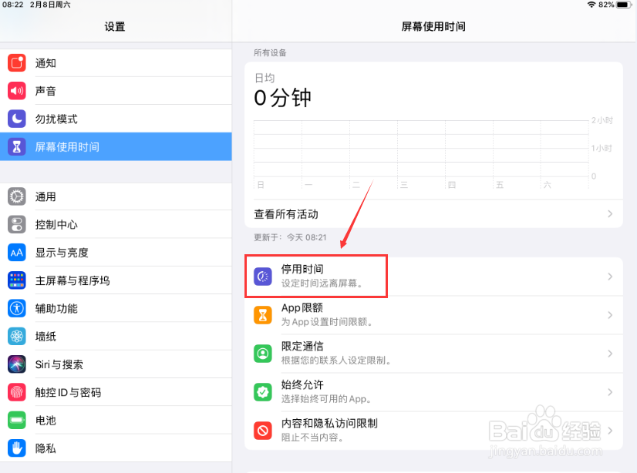Open 显示与亮度 settings
The width and height of the screenshot is (637, 473).
coord(116,253)
